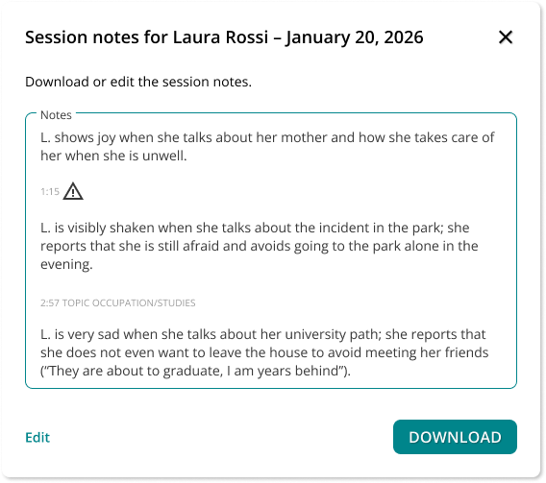The image size is (546, 483).
Task: Click the paragraph about her mother
Action: tap(267, 146)
